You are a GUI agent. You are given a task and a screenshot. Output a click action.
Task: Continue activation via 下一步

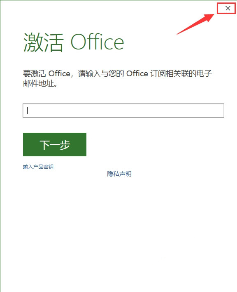click(55, 144)
